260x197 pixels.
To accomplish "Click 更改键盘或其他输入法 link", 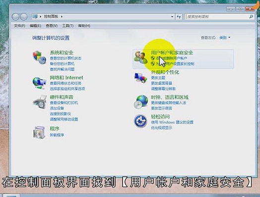I will [169, 103].
